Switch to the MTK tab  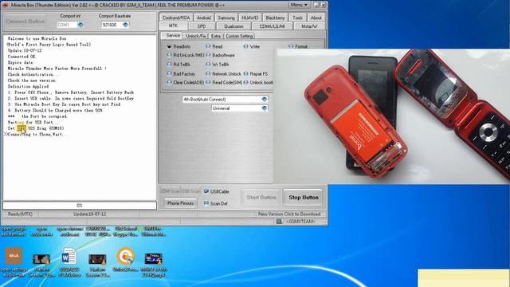tap(173, 26)
